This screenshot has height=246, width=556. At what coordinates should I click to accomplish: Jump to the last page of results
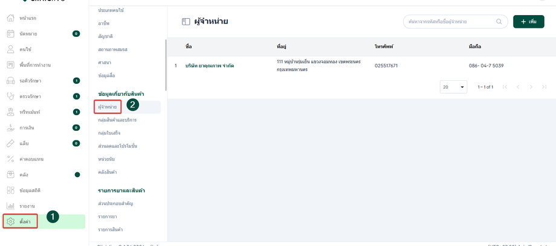[x=544, y=87]
